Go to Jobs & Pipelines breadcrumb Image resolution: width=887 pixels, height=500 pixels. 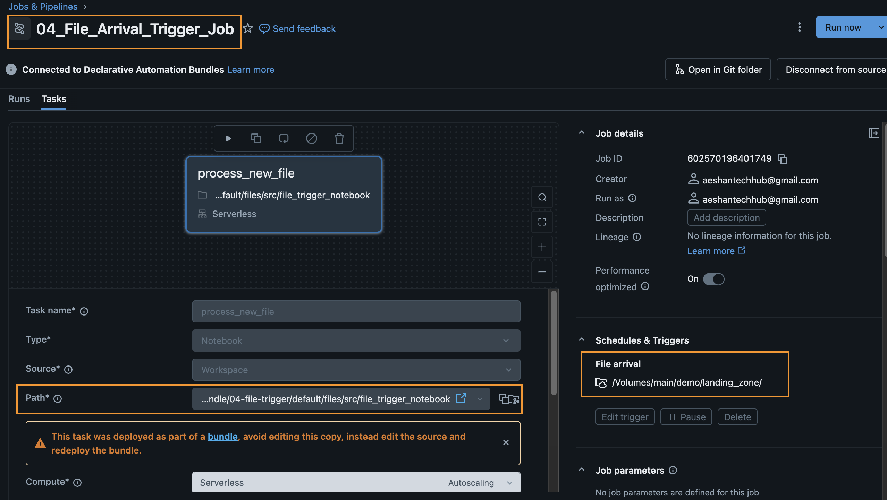coord(43,7)
